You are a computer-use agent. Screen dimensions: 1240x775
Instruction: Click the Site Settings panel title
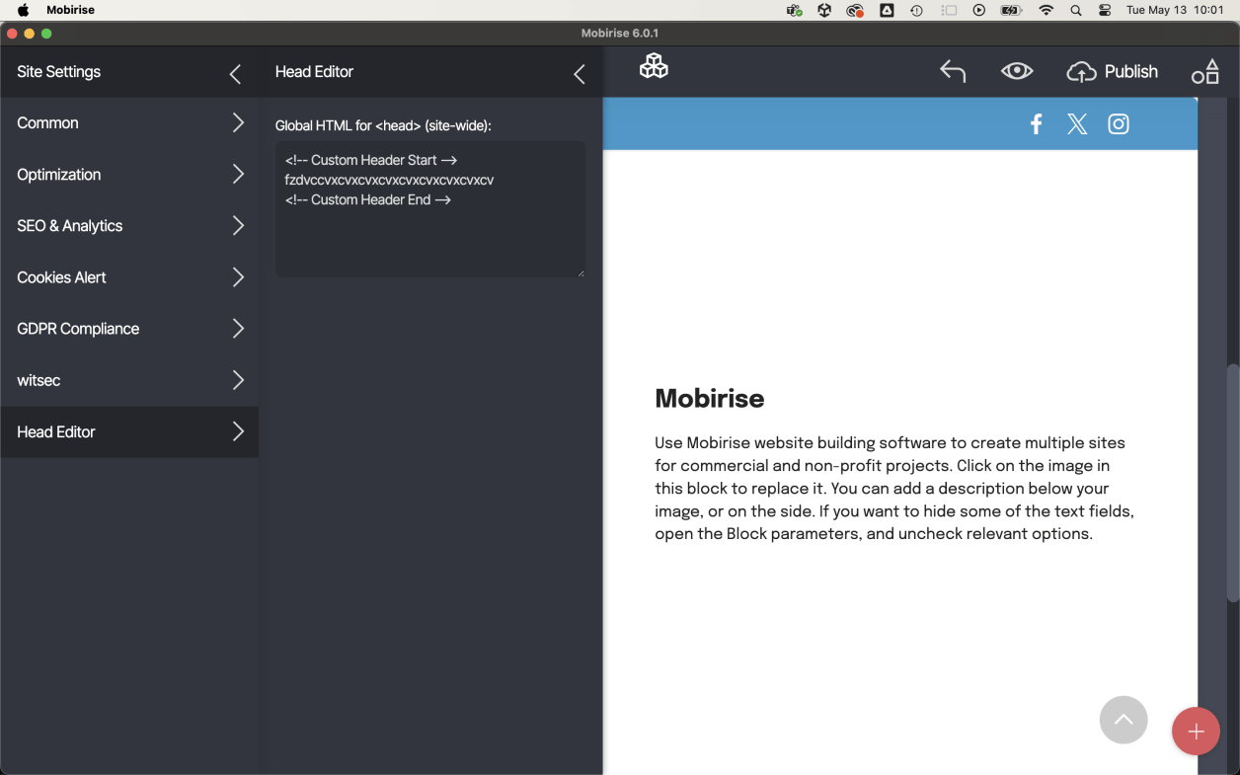(x=59, y=72)
